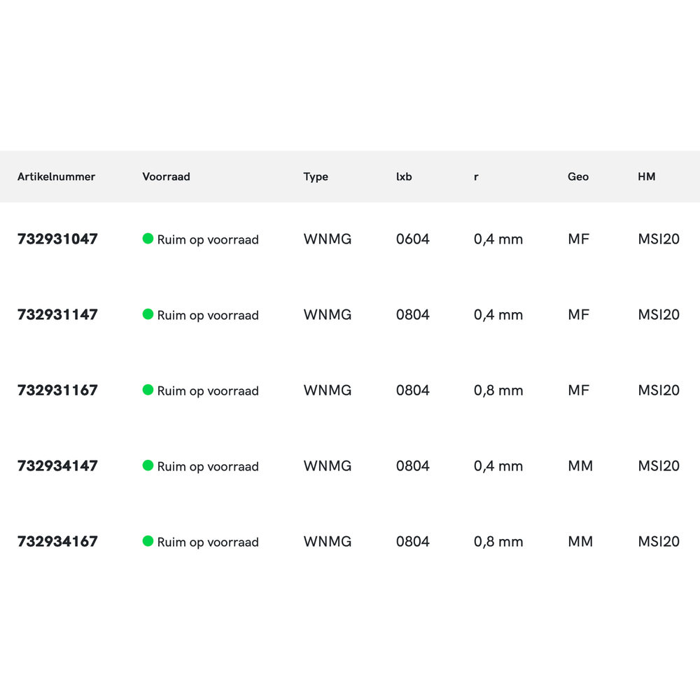This screenshot has height=700, width=700.
Task: Click the HM column header
Action: (647, 177)
